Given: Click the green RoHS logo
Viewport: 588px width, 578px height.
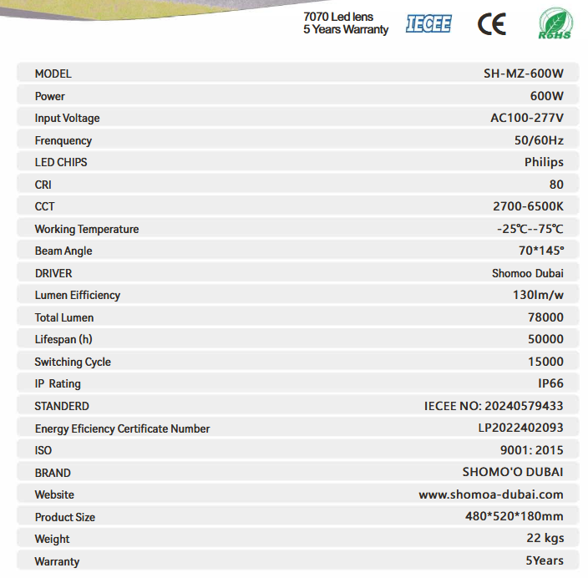Looking at the screenshot, I should click(x=555, y=23).
